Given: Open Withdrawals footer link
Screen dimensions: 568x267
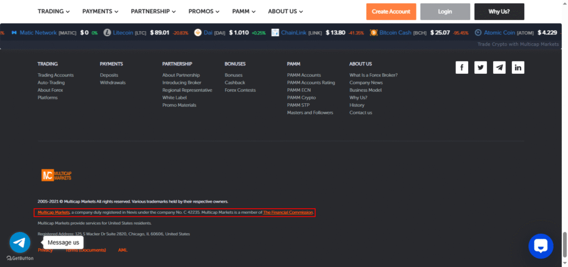Looking at the screenshot, I should coord(113,83).
